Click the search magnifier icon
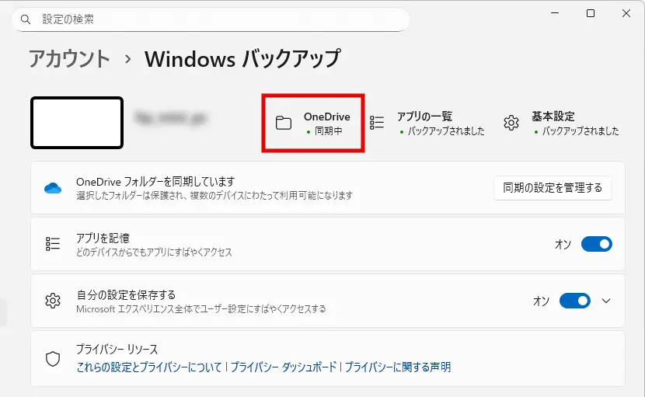 point(26,19)
